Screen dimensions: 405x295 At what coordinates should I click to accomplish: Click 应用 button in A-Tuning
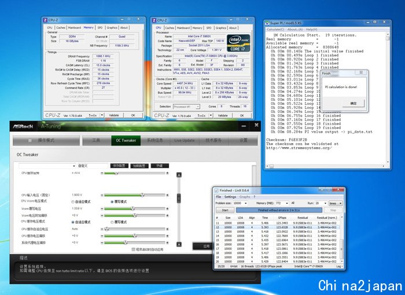tap(203, 246)
